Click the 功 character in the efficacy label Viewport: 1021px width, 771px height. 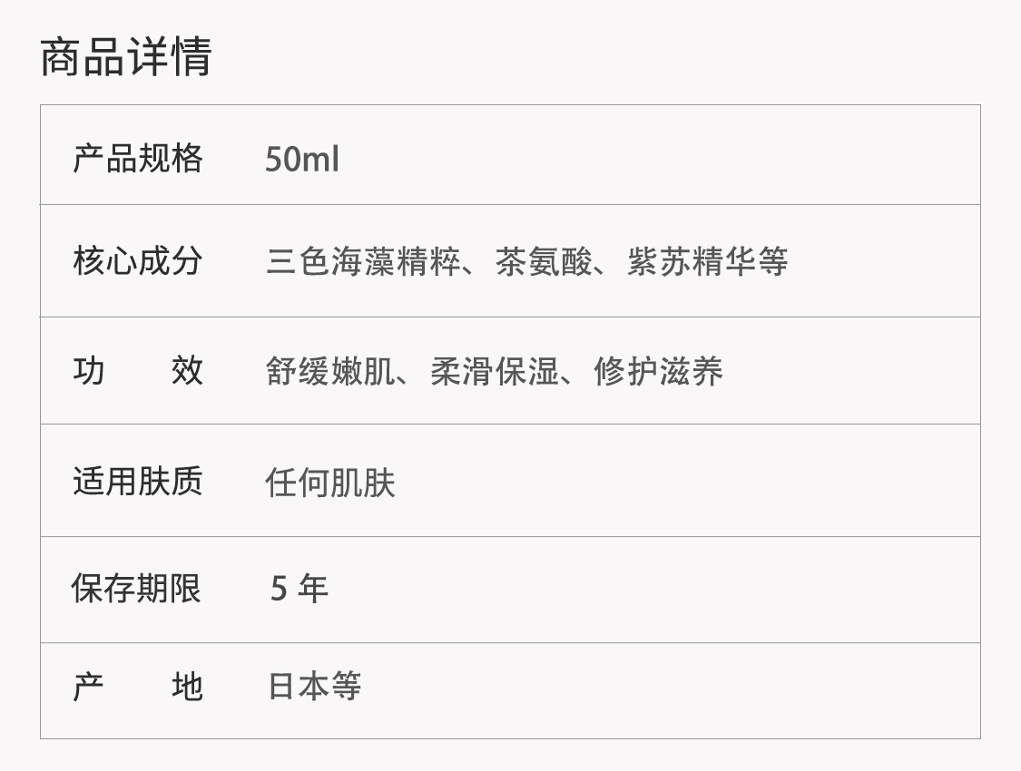(89, 370)
